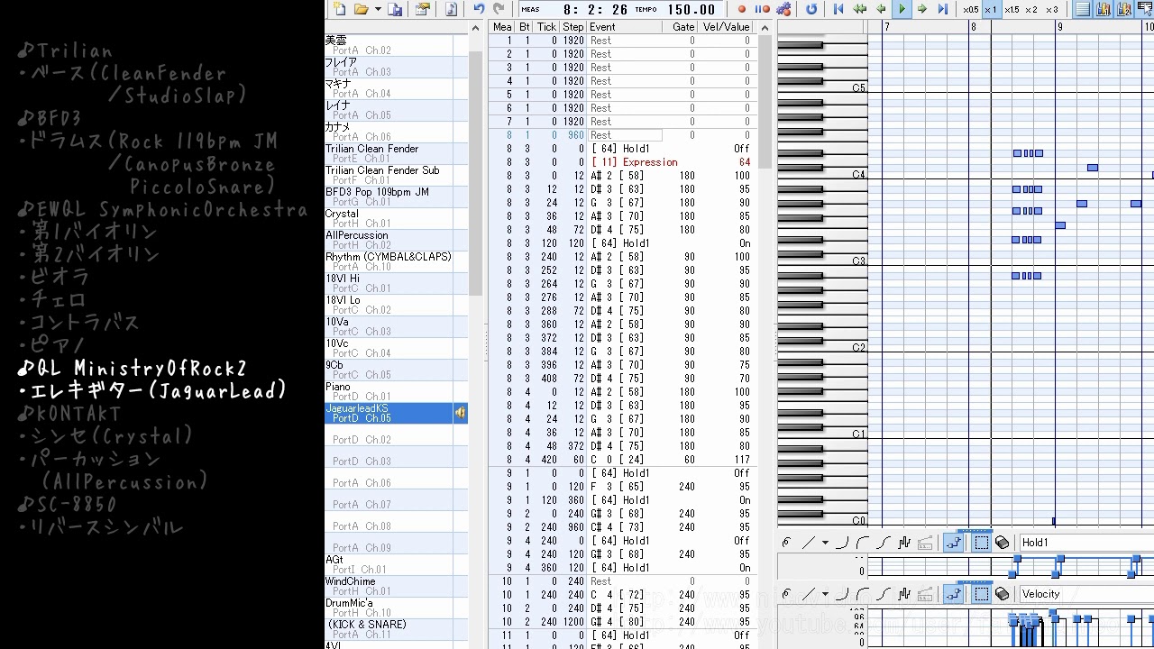Toggle step edit mode in Velocity lane
This screenshot has height=649, width=1154.
click(953, 594)
